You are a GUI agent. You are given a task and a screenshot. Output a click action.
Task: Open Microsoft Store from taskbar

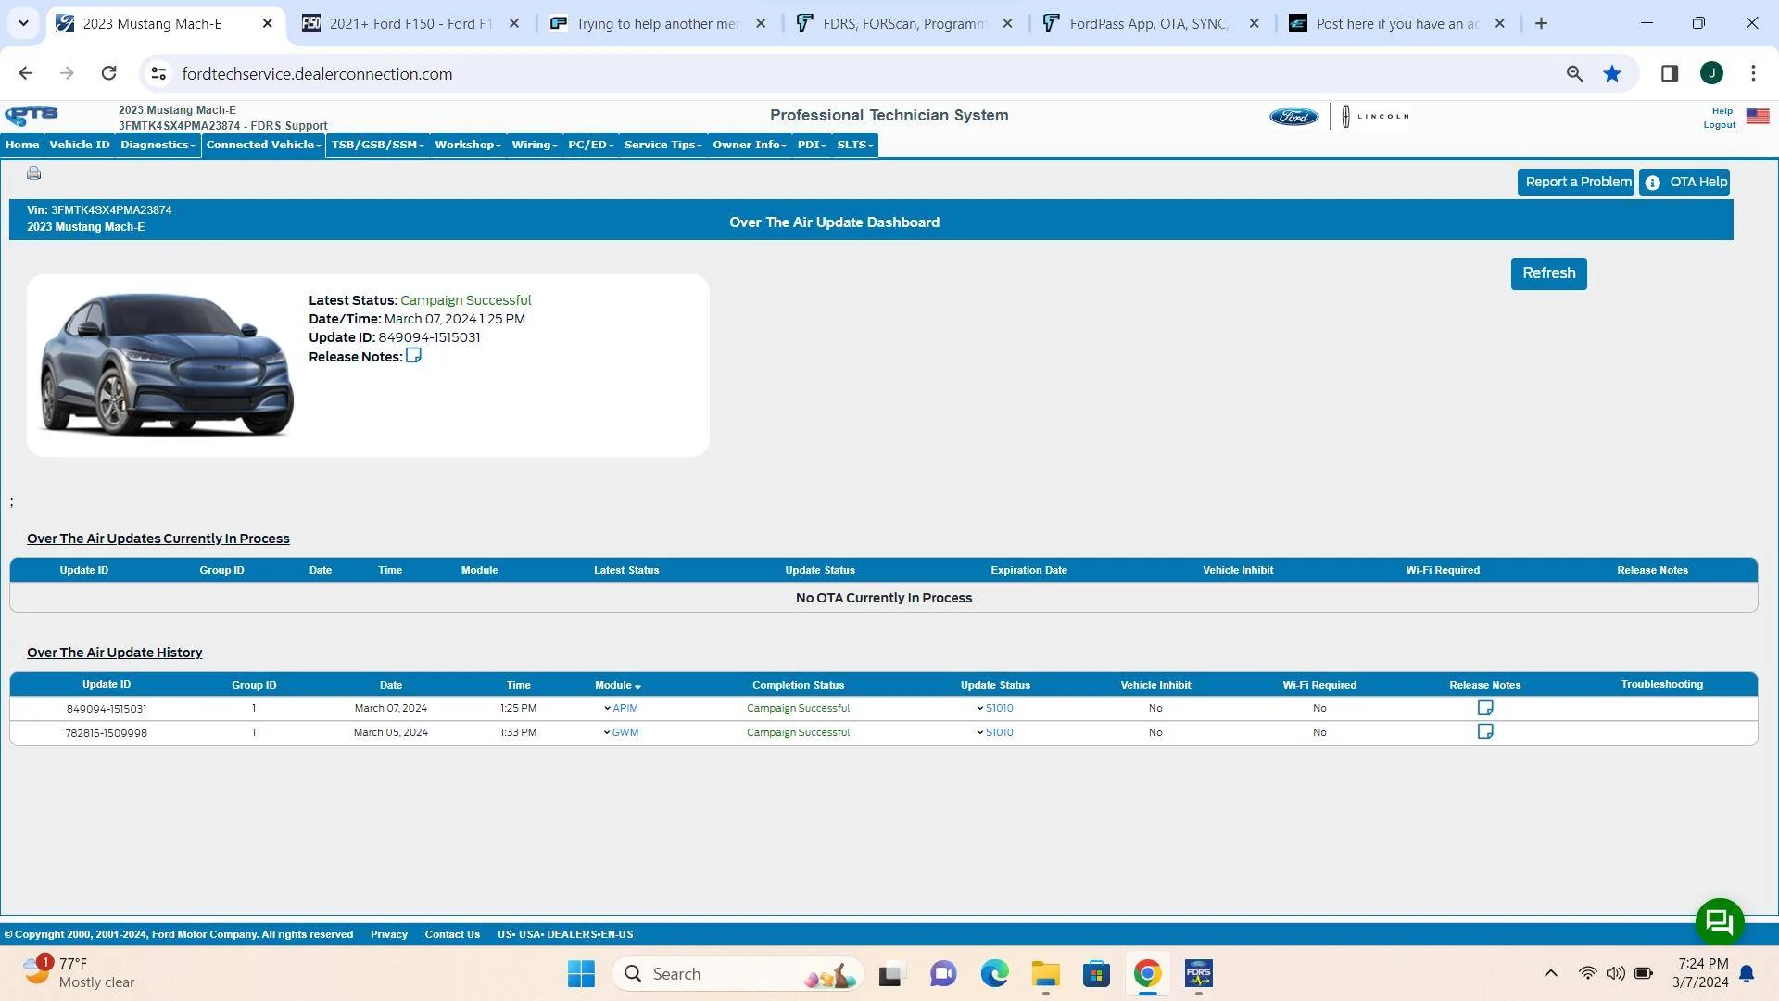[x=1096, y=974]
